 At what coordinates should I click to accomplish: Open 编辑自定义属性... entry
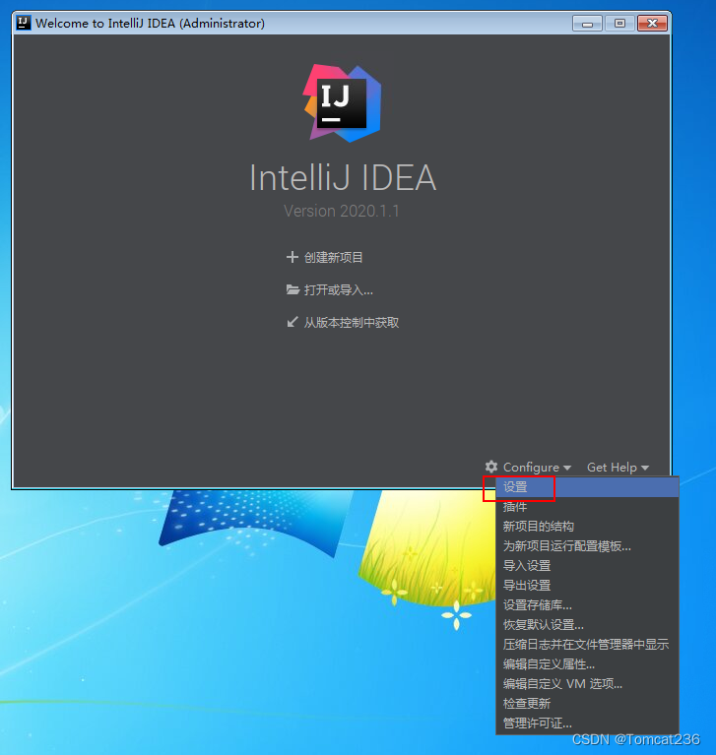(587, 664)
